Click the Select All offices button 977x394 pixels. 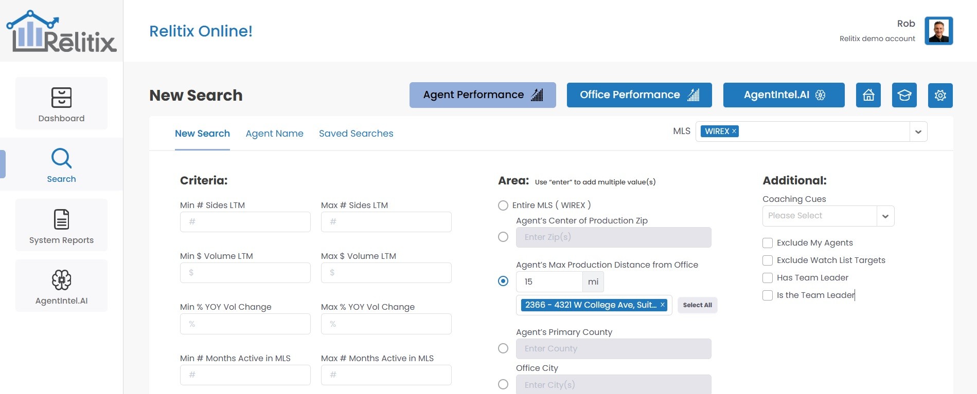point(697,305)
